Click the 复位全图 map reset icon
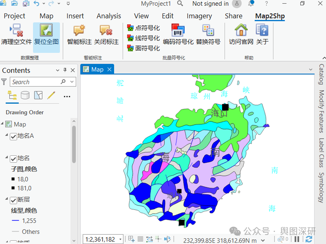The height and width of the screenshot is (244, 326). pos(46,30)
